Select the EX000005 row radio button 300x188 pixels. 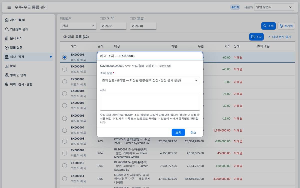point(64,106)
